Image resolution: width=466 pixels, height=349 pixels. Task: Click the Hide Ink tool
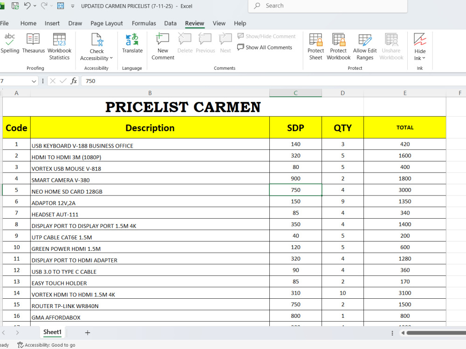click(x=420, y=47)
